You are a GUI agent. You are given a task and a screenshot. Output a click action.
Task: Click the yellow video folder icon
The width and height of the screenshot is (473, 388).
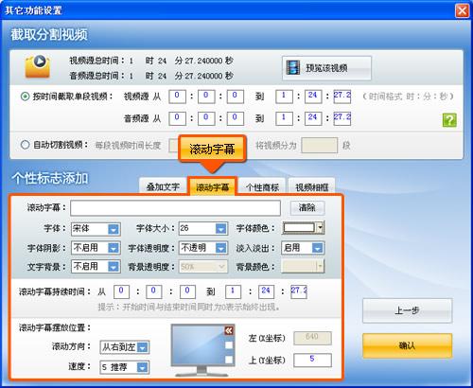pyautogui.click(x=38, y=66)
